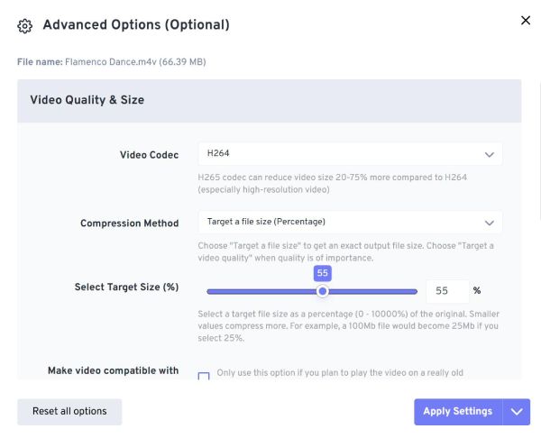Open the Video Codec H264 dropdown
The image size is (541, 438).
click(x=350, y=154)
